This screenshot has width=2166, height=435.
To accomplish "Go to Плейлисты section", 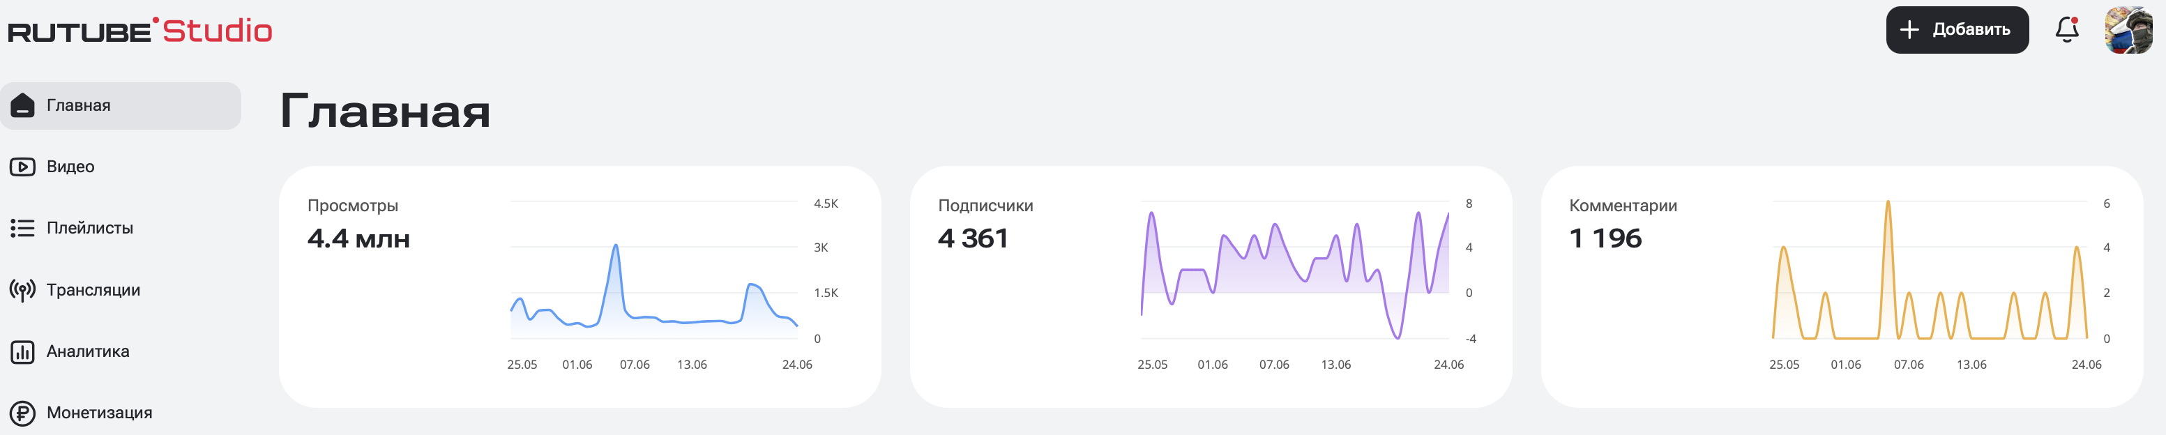I will (x=90, y=229).
